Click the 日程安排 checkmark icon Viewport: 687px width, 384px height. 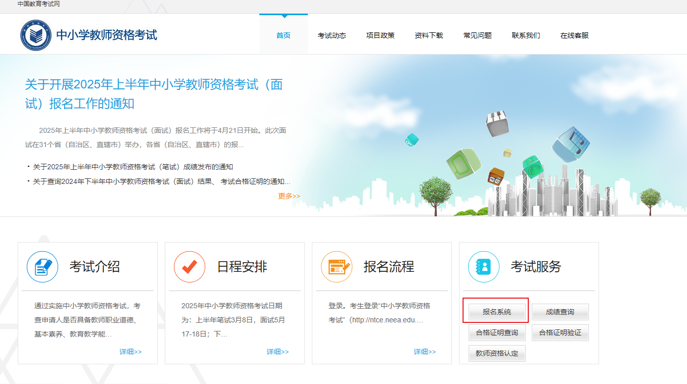(190, 267)
